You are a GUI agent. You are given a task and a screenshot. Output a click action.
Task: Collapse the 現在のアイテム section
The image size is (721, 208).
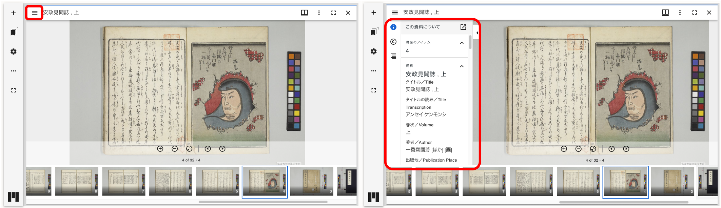click(x=462, y=43)
